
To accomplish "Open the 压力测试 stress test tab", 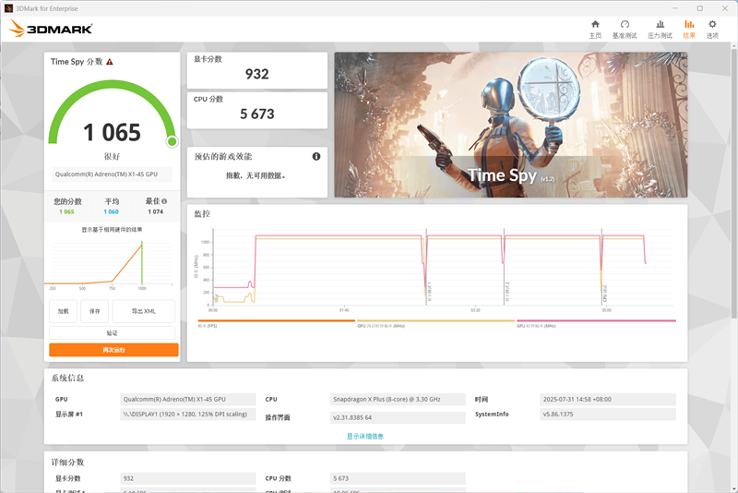I will click(x=660, y=30).
